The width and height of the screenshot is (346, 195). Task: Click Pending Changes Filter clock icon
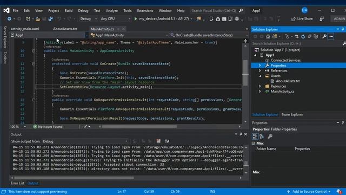287,36
